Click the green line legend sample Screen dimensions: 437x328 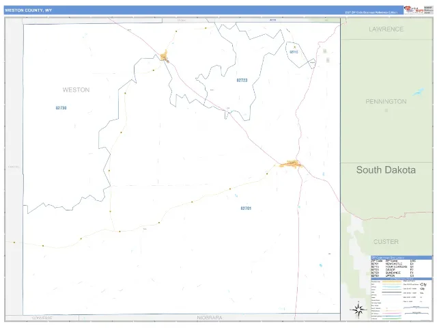coord(392,318)
